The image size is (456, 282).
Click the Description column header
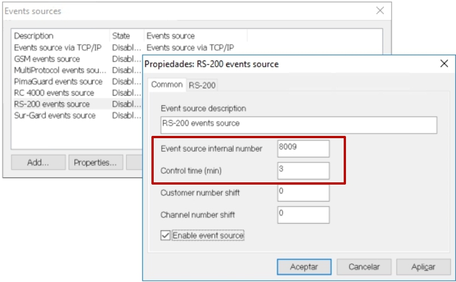coord(34,36)
